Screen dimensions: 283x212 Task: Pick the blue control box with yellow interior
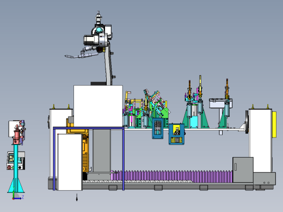tap(176, 134)
